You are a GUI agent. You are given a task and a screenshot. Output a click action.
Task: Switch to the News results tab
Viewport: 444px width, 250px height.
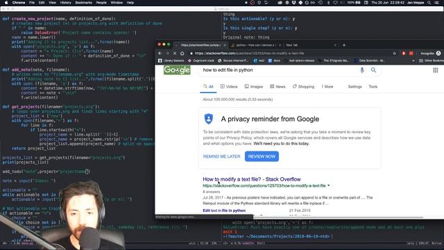click(277, 86)
